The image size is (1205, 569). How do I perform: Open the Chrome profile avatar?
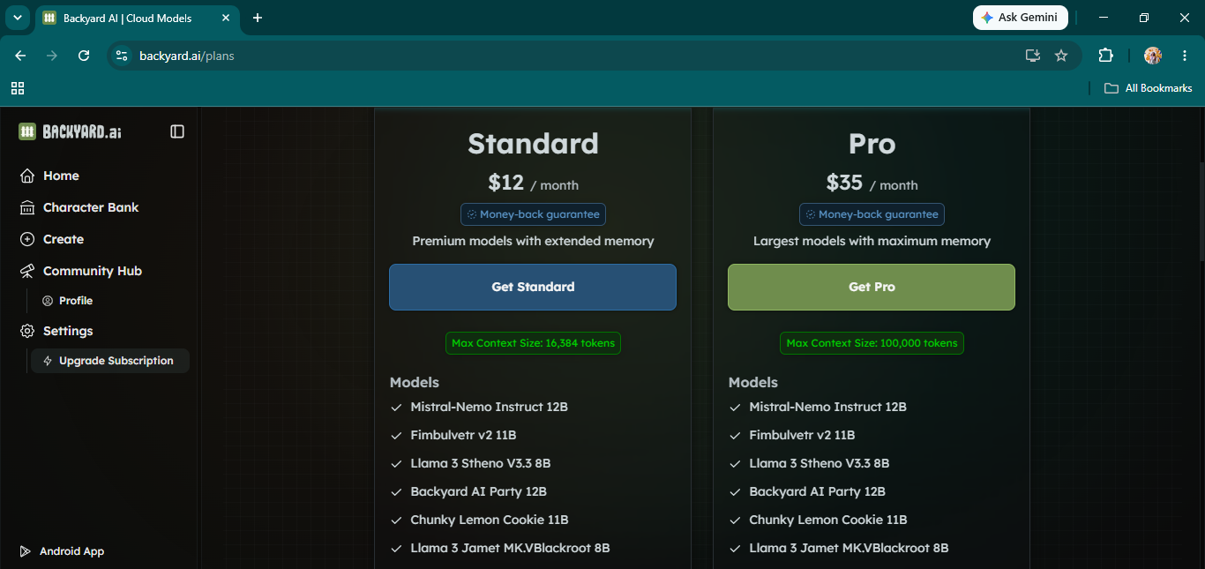1153,56
